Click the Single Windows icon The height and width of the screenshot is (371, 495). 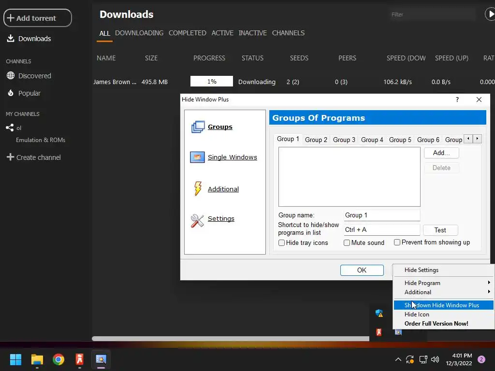coord(197,157)
